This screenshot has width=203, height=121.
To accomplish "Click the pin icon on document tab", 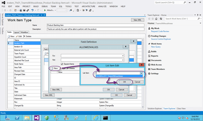I will (42, 15).
